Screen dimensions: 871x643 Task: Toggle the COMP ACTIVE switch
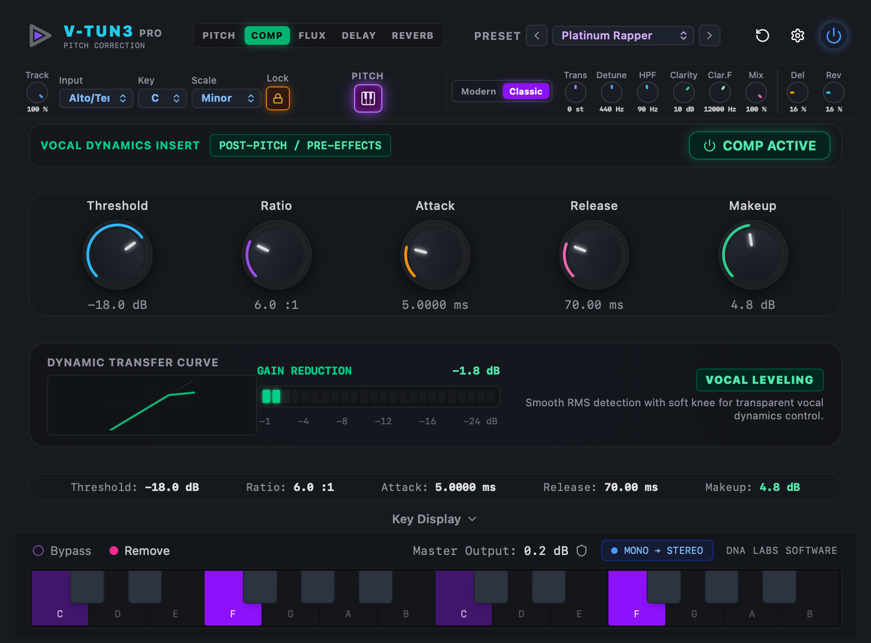(759, 145)
